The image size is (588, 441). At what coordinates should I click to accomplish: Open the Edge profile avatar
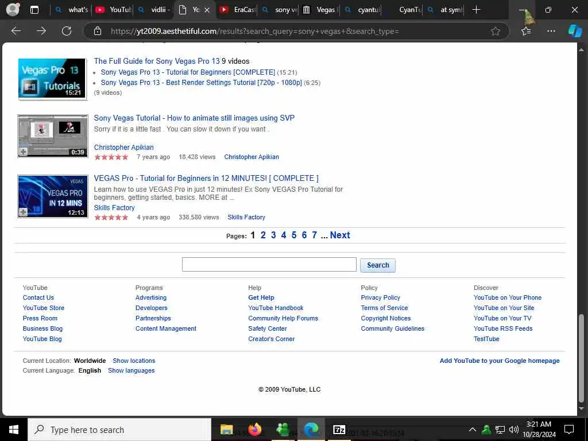(13, 9)
